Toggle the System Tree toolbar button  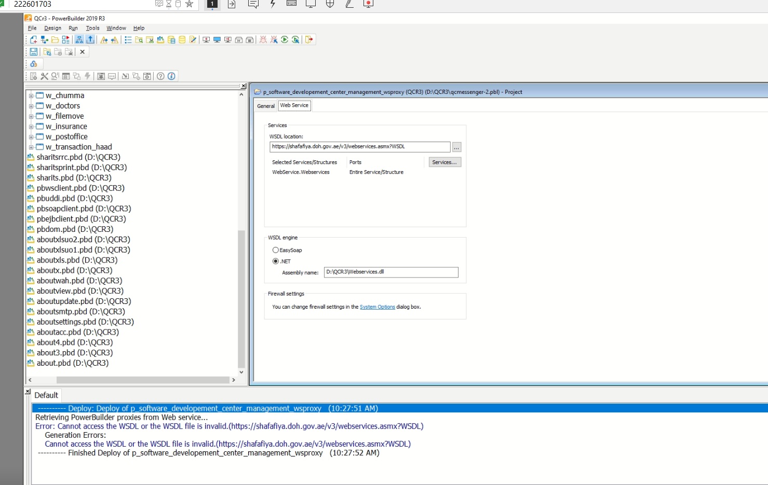click(x=79, y=40)
